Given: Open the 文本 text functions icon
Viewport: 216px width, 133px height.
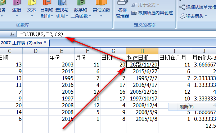Looking at the screenshot, I should [x=32, y=9].
